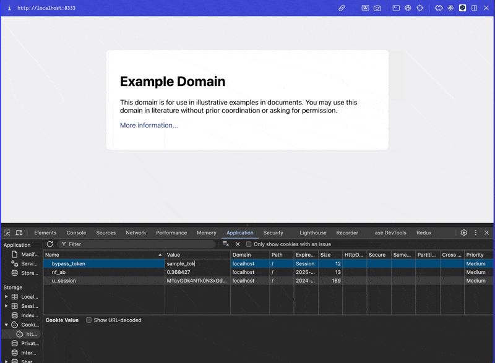Open the Network tab

tap(136, 233)
